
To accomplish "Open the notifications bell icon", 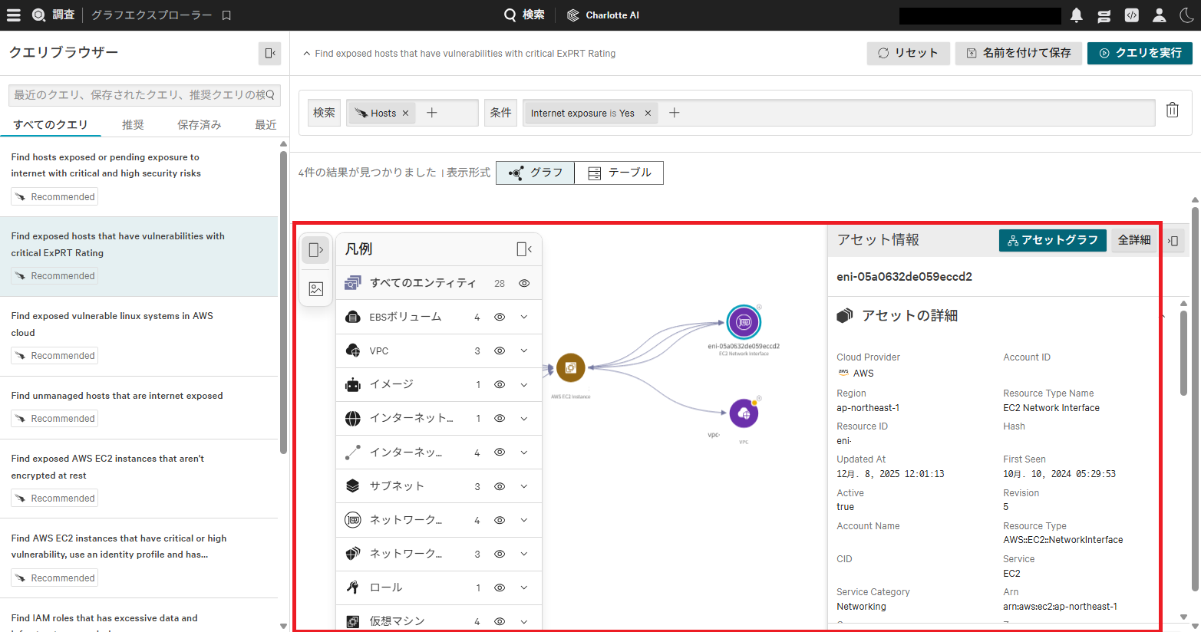I will (1076, 15).
